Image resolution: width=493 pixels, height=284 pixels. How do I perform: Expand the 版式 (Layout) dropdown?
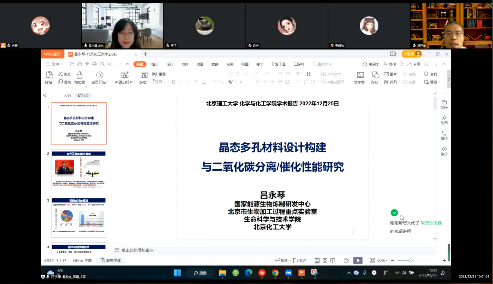point(143,82)
